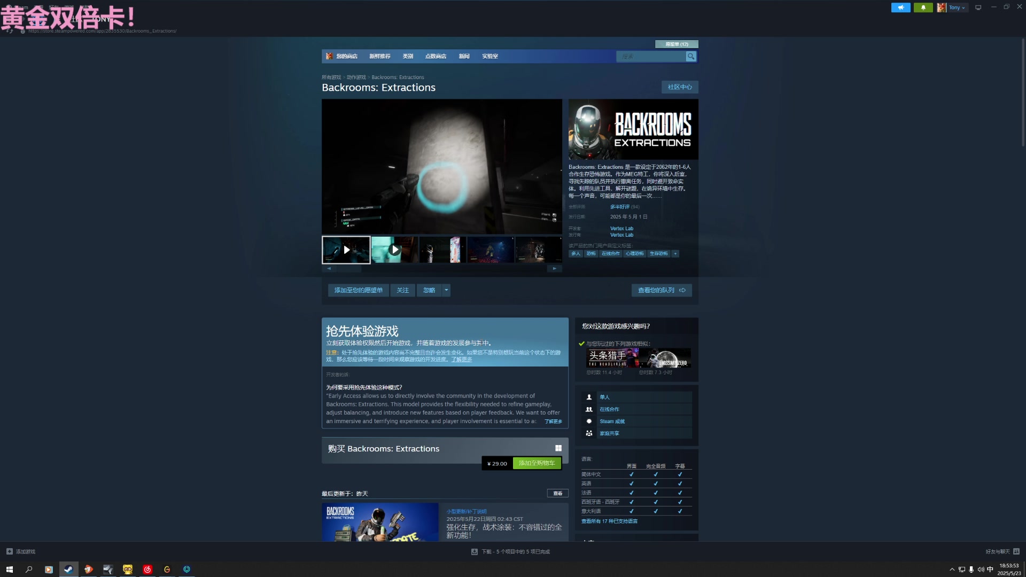This screenshot has height=577, width=1026.
Task: Click the 忽略 ignore button
Action: pyautogui.click(x=429, y=290)
